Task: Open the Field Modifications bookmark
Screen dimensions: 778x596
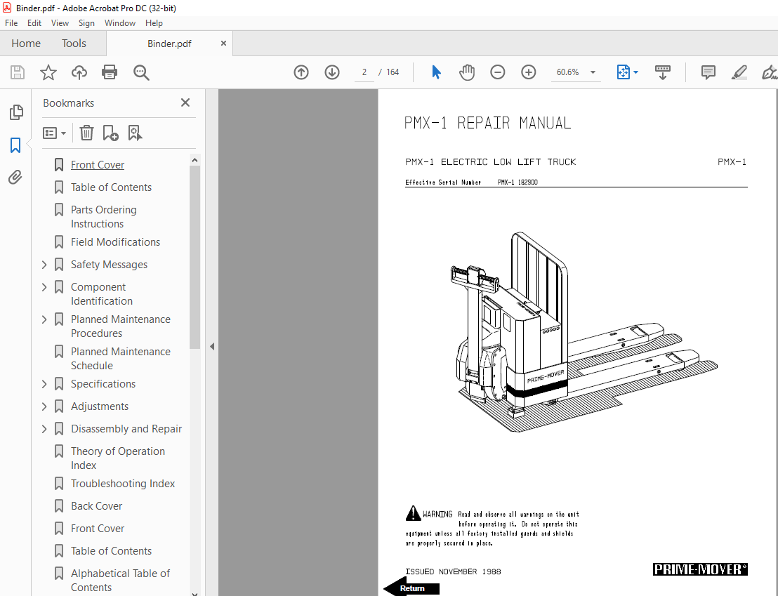Action: coord(115,242)
